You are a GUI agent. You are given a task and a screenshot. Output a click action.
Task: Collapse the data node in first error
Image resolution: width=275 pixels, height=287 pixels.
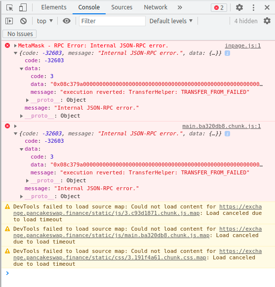[x=21, y=69]
